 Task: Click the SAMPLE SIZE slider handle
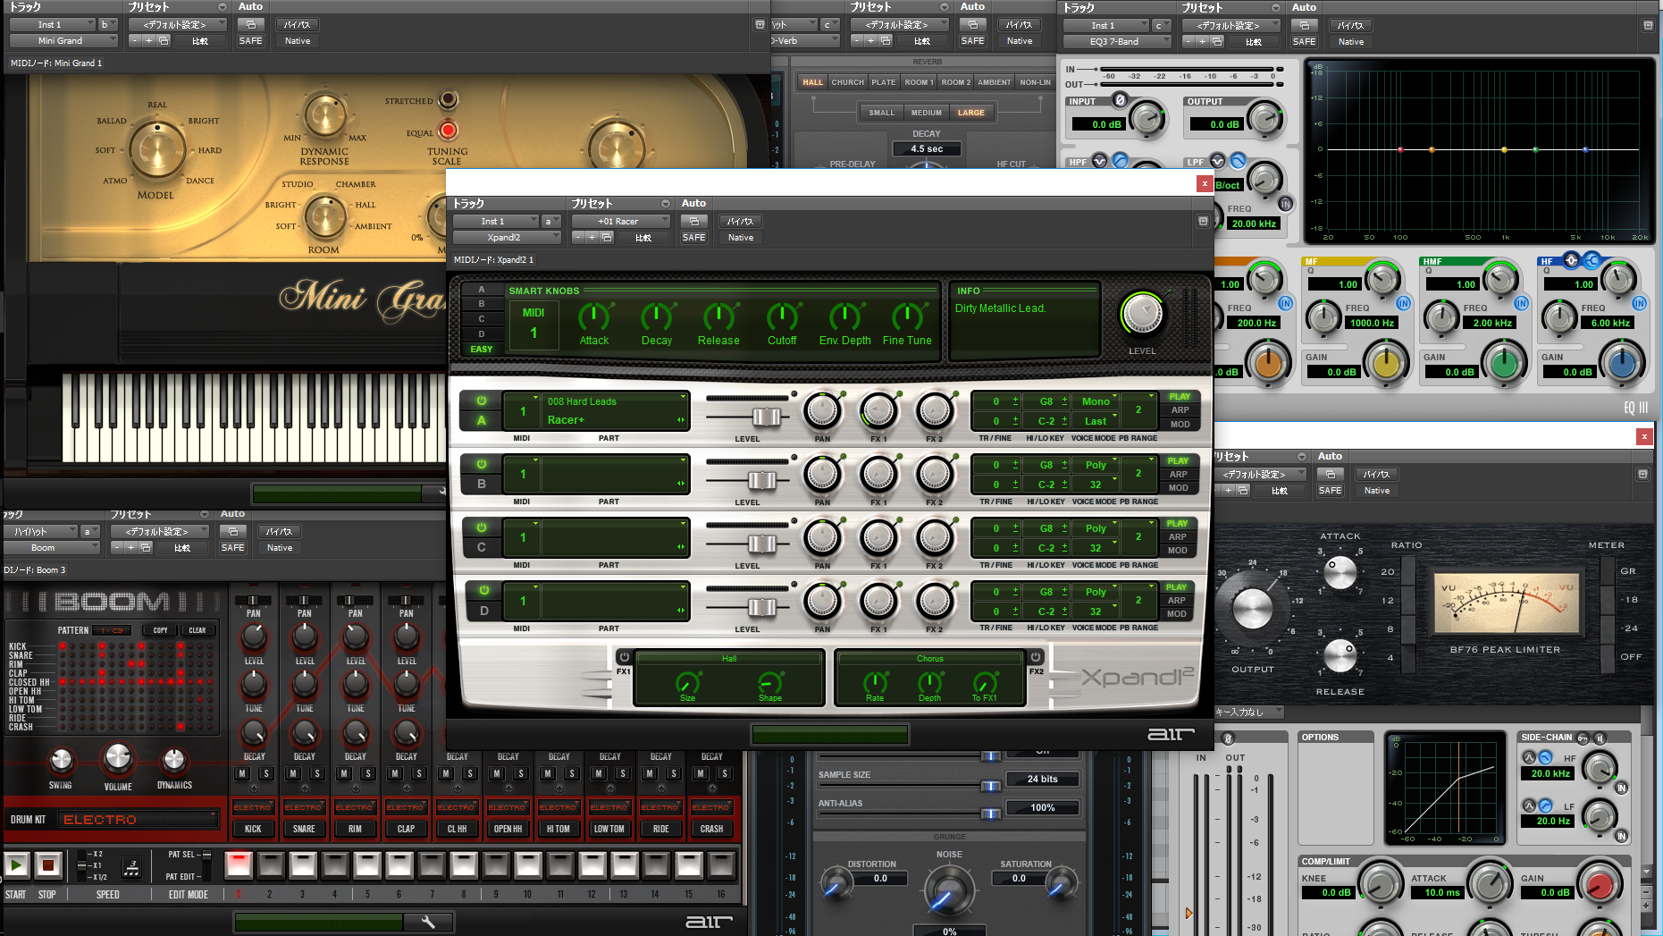990,786
